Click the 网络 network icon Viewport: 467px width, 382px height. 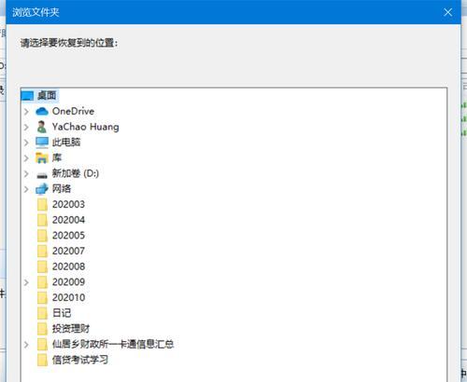[x=42, y=189]
